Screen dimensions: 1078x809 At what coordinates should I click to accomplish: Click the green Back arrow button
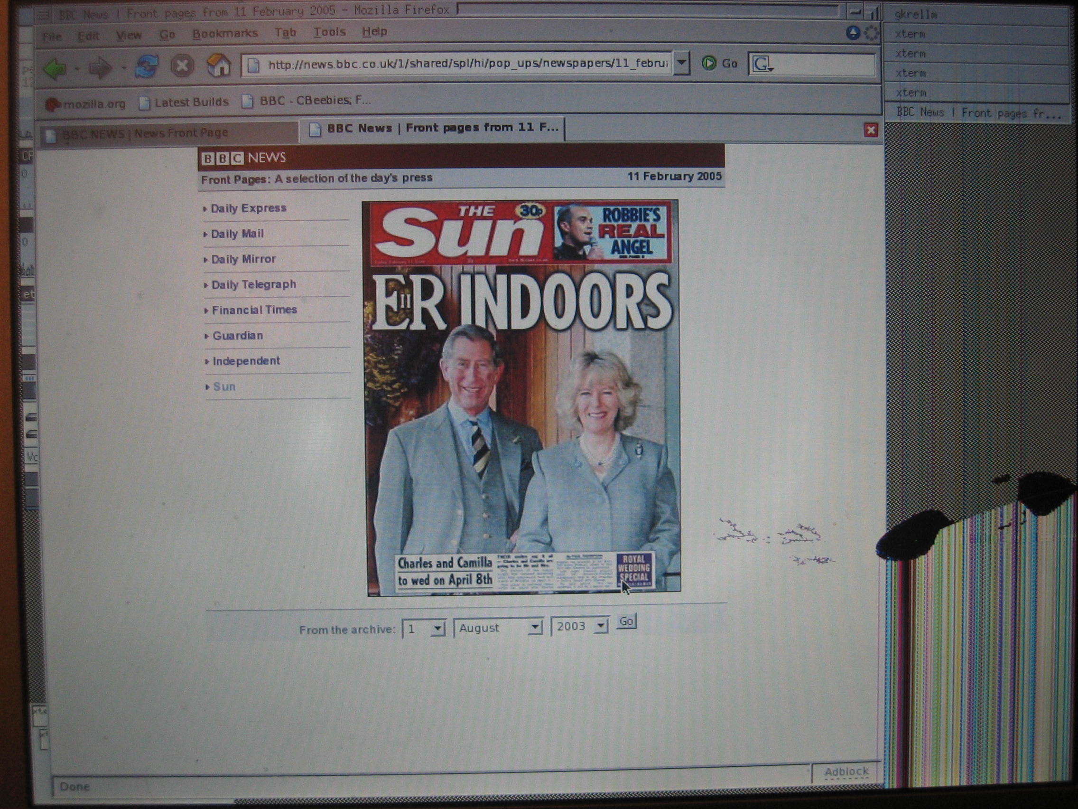click(x=55, y=68)
